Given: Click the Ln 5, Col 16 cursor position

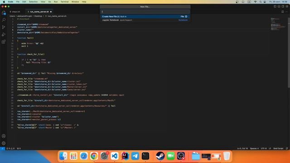Looking at the screenshot, I should pos(242,149).
